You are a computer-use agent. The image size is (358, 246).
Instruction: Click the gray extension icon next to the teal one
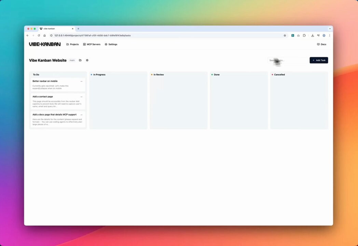[x=299, y=36]
